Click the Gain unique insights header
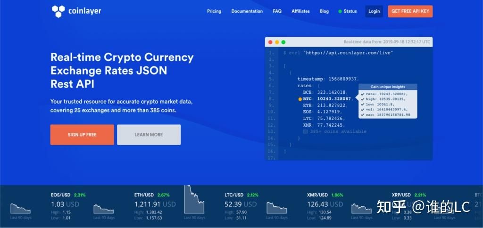483x228 pixels. coord(388,87)
